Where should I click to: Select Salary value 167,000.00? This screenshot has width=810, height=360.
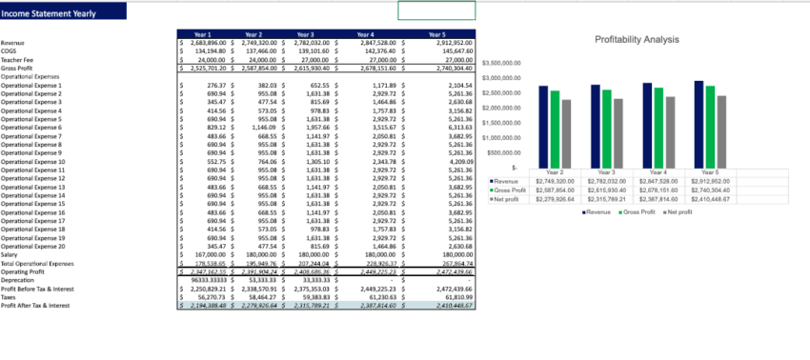(211, 254)
